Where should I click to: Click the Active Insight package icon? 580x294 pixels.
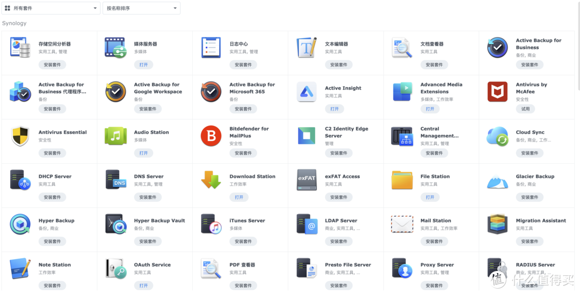307,92
